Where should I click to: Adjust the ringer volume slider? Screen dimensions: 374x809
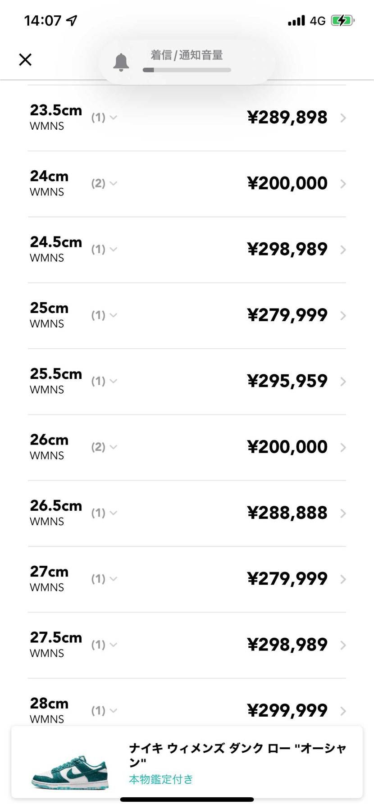(187, 70)
